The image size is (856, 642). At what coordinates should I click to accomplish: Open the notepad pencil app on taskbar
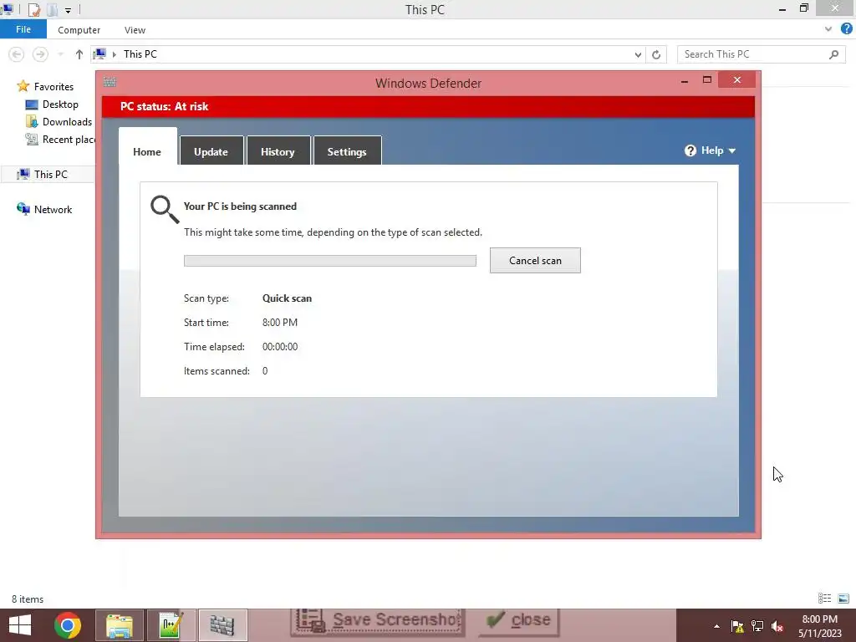(171, 625)
